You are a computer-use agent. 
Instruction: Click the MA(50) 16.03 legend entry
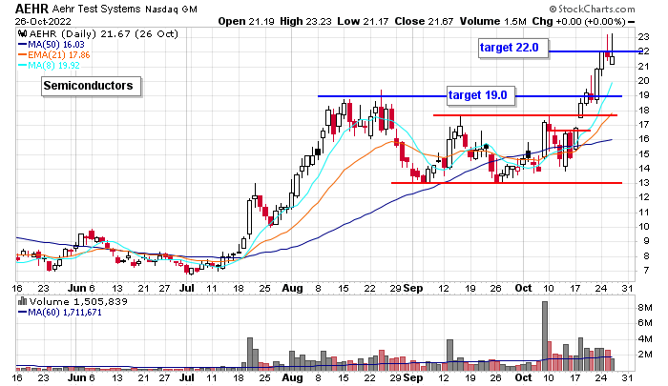click(x=52, y=44)
